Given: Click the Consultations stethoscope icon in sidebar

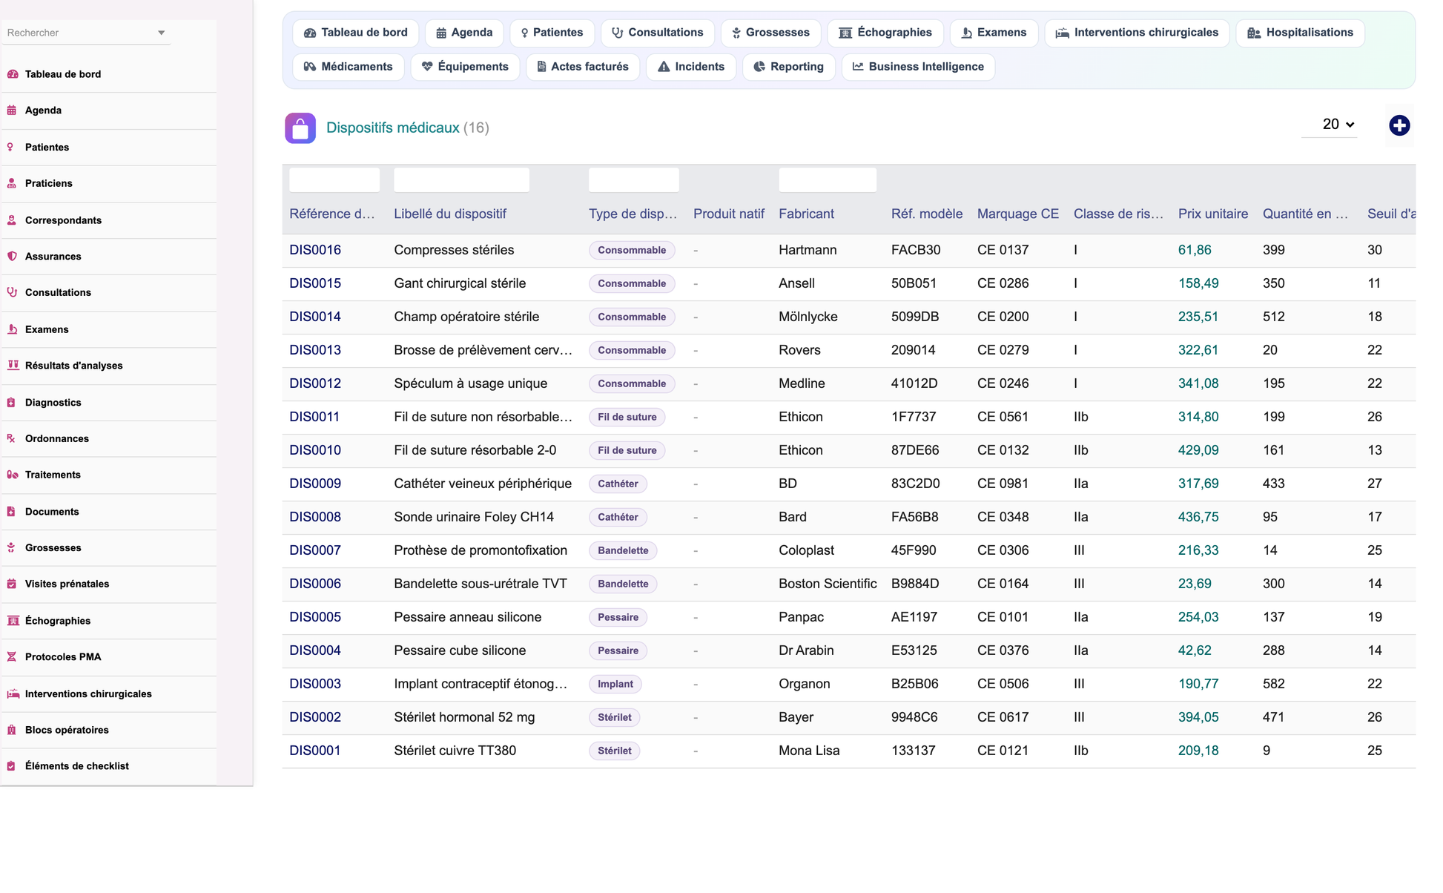Looking at the screenshot, I should tap(12, 292).
